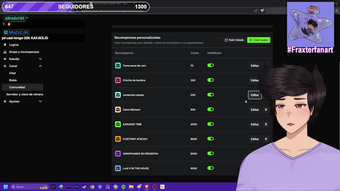Screen dimensions: 340x191
Task: Open OBS Studio from the taskbar
Action: point(155,187)
